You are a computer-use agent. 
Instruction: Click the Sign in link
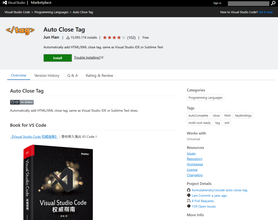pyautogui.click(x=217, y=3)
